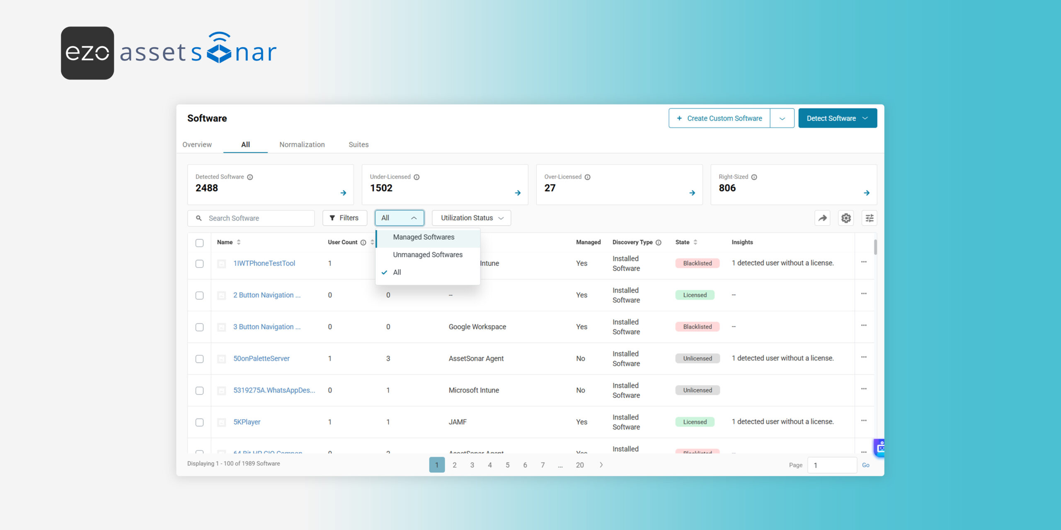
Task: Switch to the Normalization tab
Action: 302,145
